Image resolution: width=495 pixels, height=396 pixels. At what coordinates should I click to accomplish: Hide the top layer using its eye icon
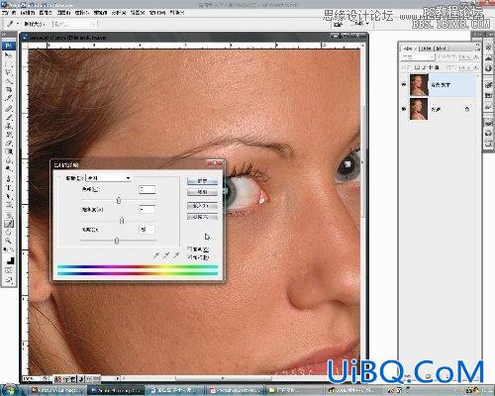404,85
